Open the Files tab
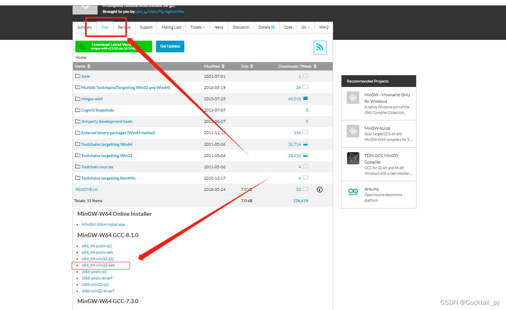This screenshot has height=310, width=506. (105, 27)
